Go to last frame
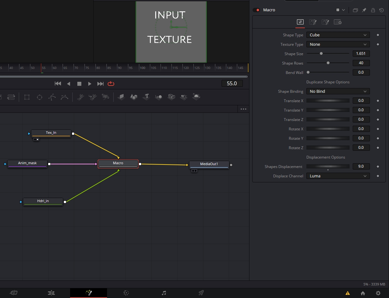The width and height of the screenshot is (389, 298). (100, 84)
